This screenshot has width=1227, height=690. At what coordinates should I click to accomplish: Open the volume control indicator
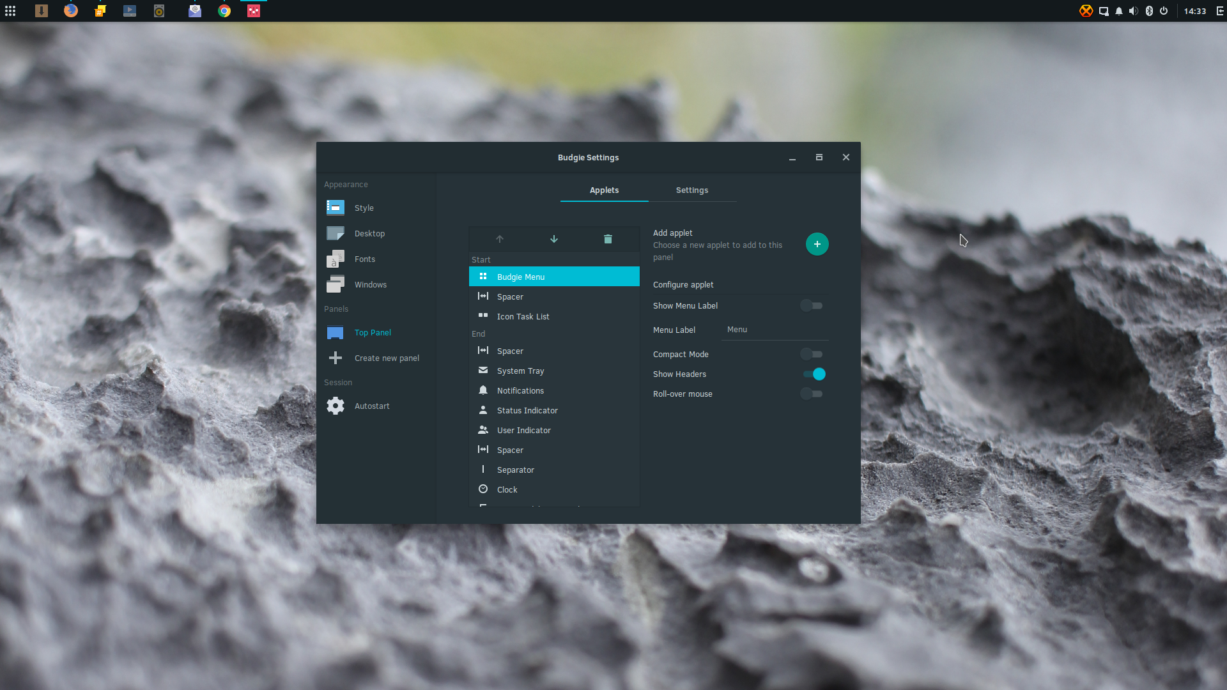pyautogui.click(x=1134, y=11)
